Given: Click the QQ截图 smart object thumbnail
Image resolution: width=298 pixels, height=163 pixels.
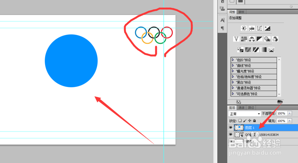Looking at the screenshot, I should pos(239,134).
